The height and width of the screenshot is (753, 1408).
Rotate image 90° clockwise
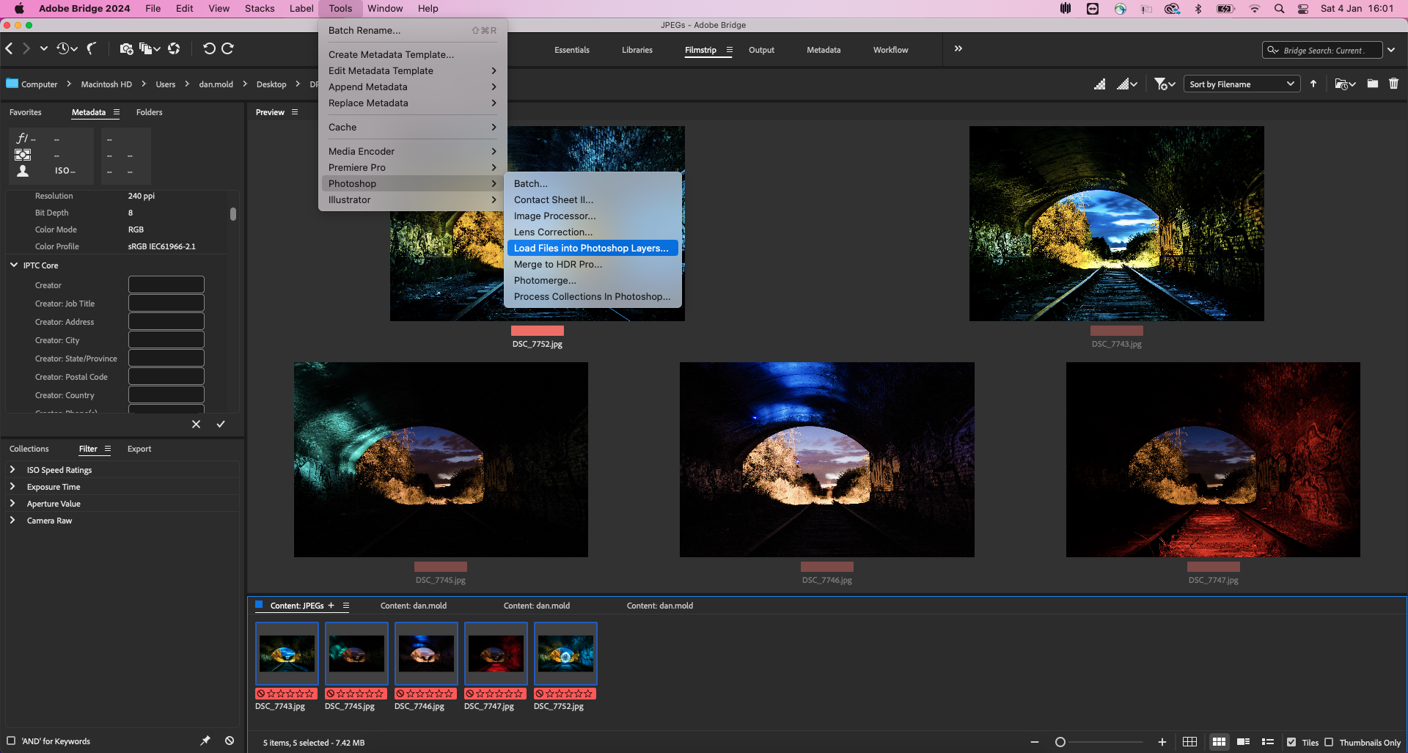point(227,48)
